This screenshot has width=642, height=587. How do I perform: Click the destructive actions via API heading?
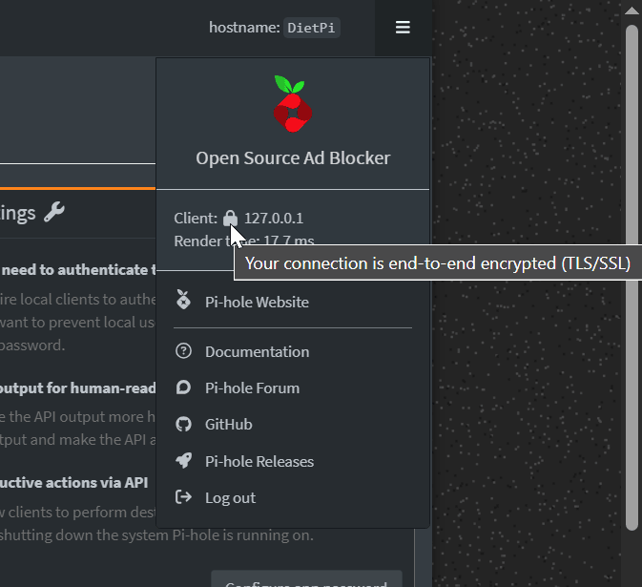[73, 483]
